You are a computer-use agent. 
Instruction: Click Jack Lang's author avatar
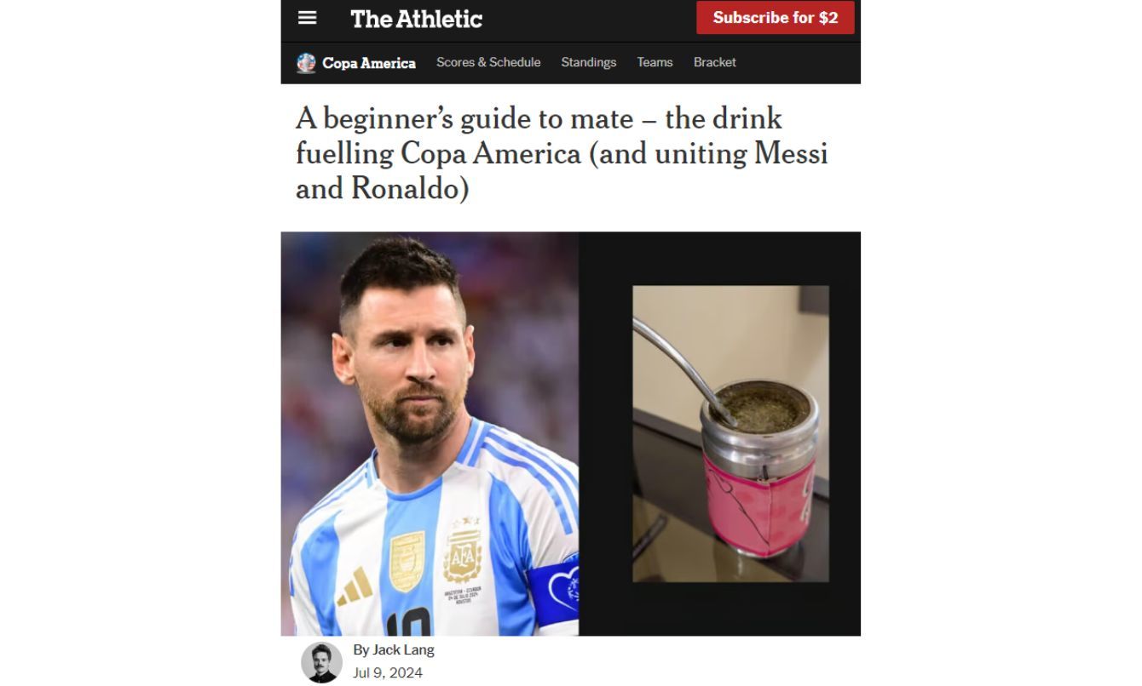pyautogui.click(x=322, y=661)
